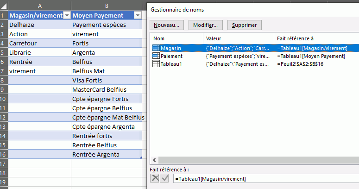Open the Magasin/virement column filter dropdown
This screenshot has height=189, width=359.
coord(66,15)
